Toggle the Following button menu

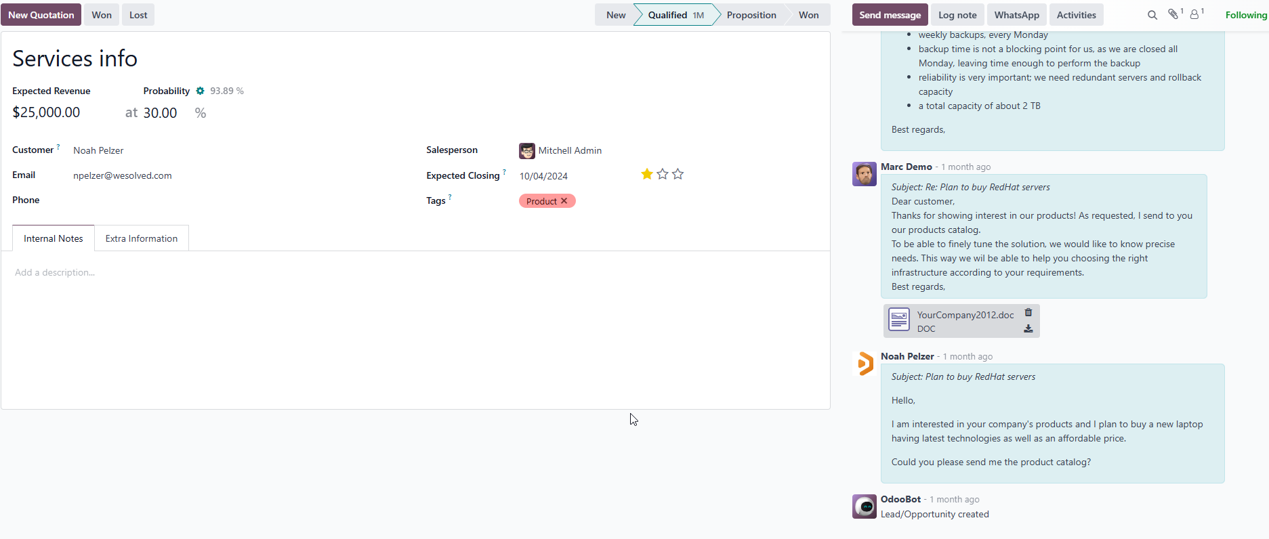(1245, 15)
